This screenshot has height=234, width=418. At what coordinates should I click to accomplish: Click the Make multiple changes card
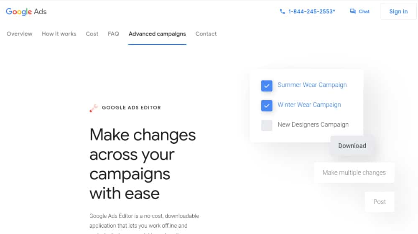354,173
